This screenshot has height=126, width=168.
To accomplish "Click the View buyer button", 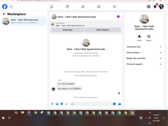I will (68, 30).
